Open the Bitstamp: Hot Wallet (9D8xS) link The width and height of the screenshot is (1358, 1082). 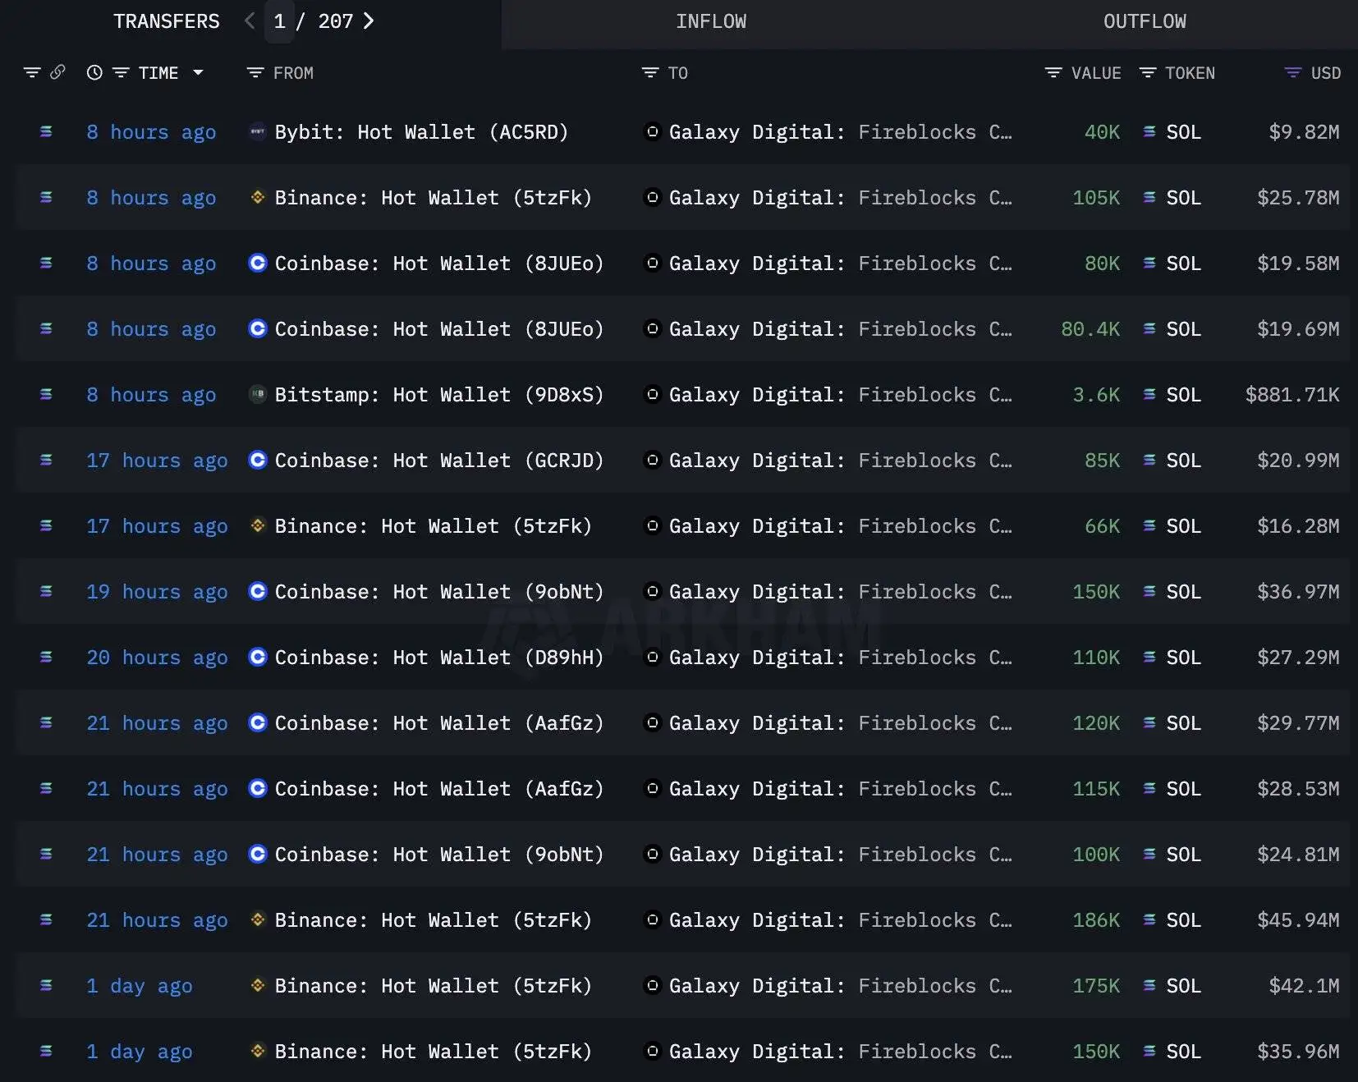pyautogui.click(x=438, y=395)
